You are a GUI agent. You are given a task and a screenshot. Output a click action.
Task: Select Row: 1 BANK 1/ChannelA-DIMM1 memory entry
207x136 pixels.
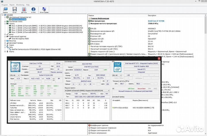pos(47,28)
